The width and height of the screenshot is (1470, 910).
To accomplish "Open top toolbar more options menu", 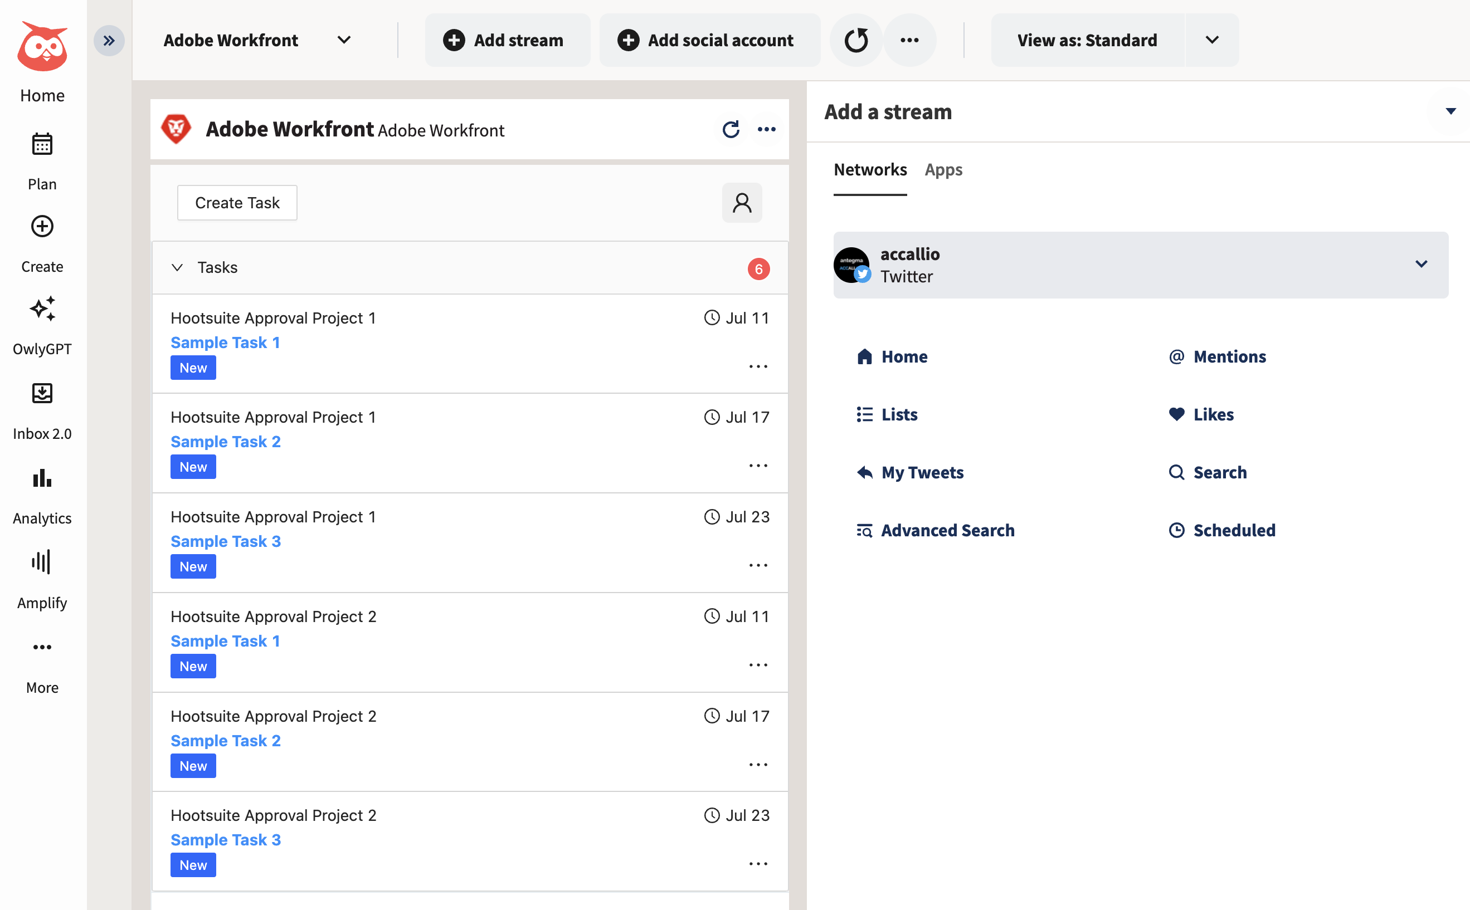I will tap(909, 40).
